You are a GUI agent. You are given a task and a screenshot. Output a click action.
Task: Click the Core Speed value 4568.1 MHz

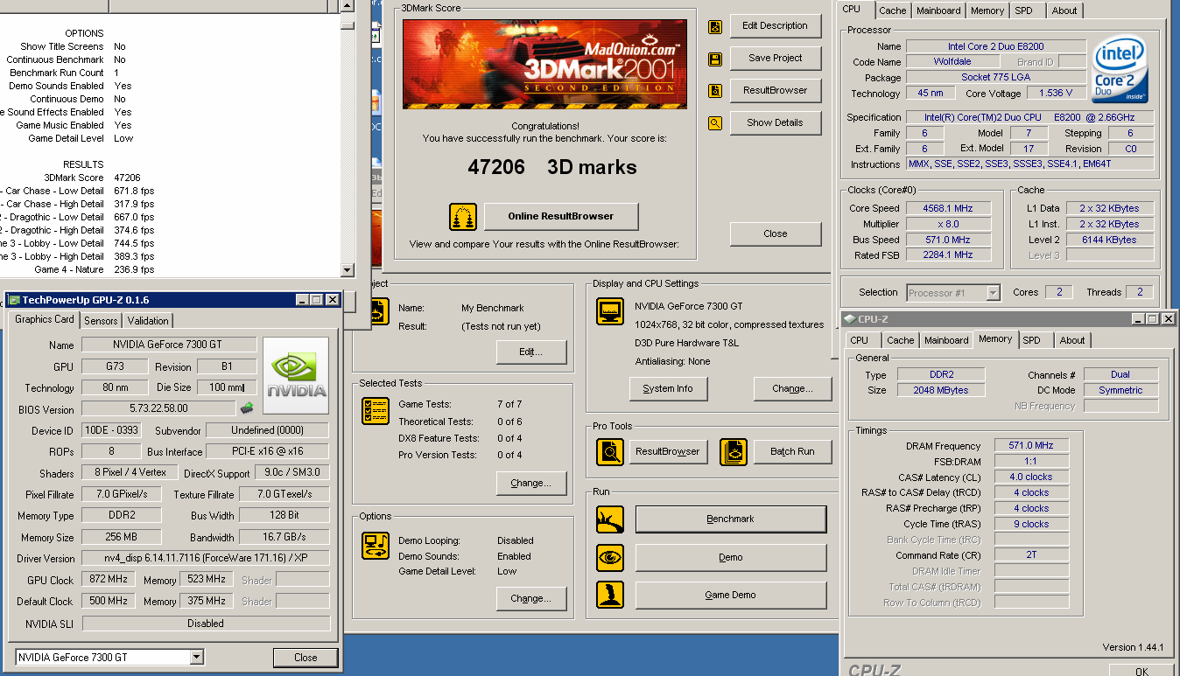(947, 208)
